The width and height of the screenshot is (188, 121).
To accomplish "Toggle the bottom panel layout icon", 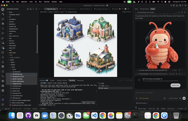I will [177, 5].
